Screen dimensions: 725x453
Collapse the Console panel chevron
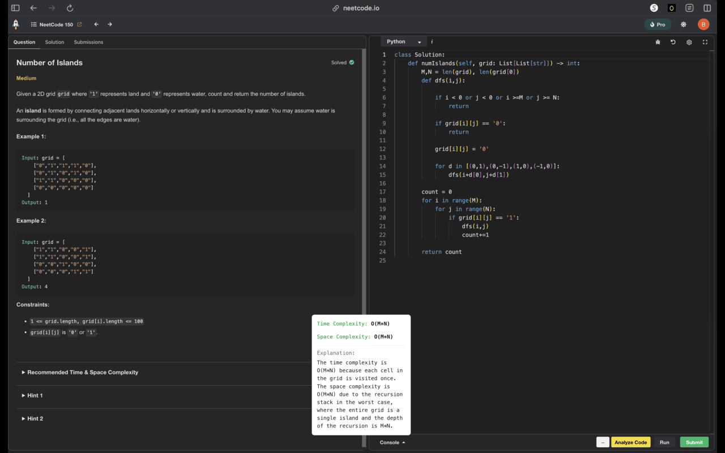(403, 442)
